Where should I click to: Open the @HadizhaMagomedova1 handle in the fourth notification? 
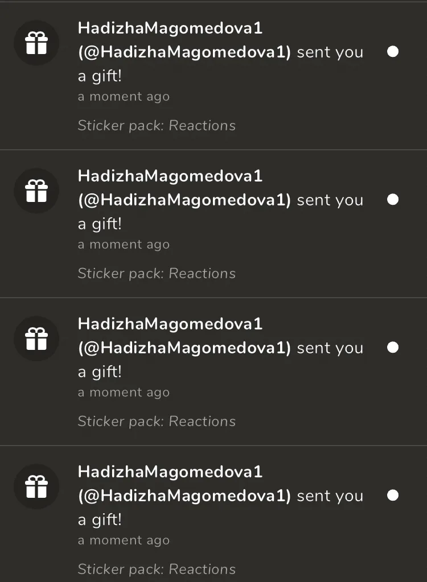(x=184, y=496)
